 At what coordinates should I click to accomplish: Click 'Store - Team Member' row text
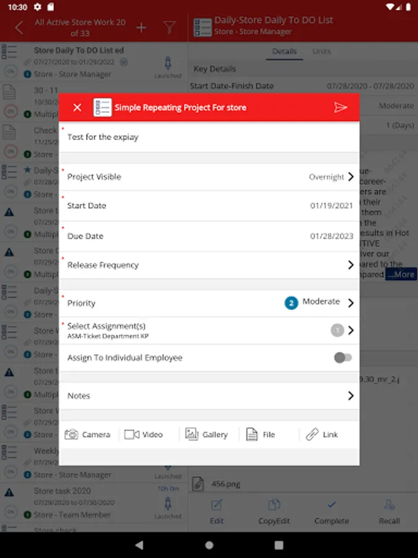72,515
